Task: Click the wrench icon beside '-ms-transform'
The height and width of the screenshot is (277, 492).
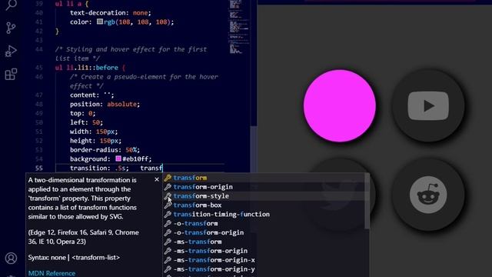Action: (168, 242)
